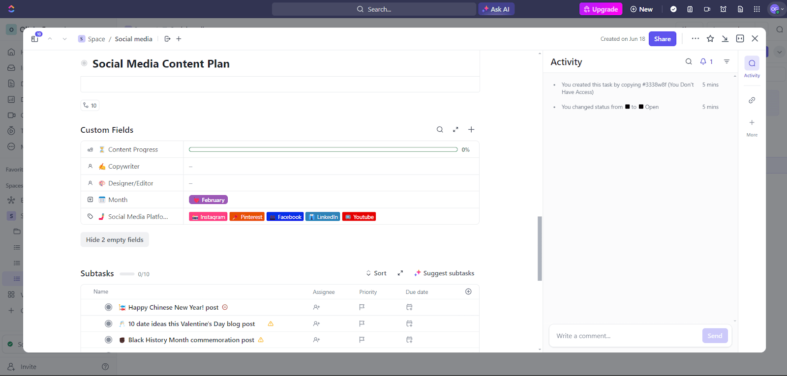787x376 pixels.
Task: Add a new custom field
Action: point(471,130)
